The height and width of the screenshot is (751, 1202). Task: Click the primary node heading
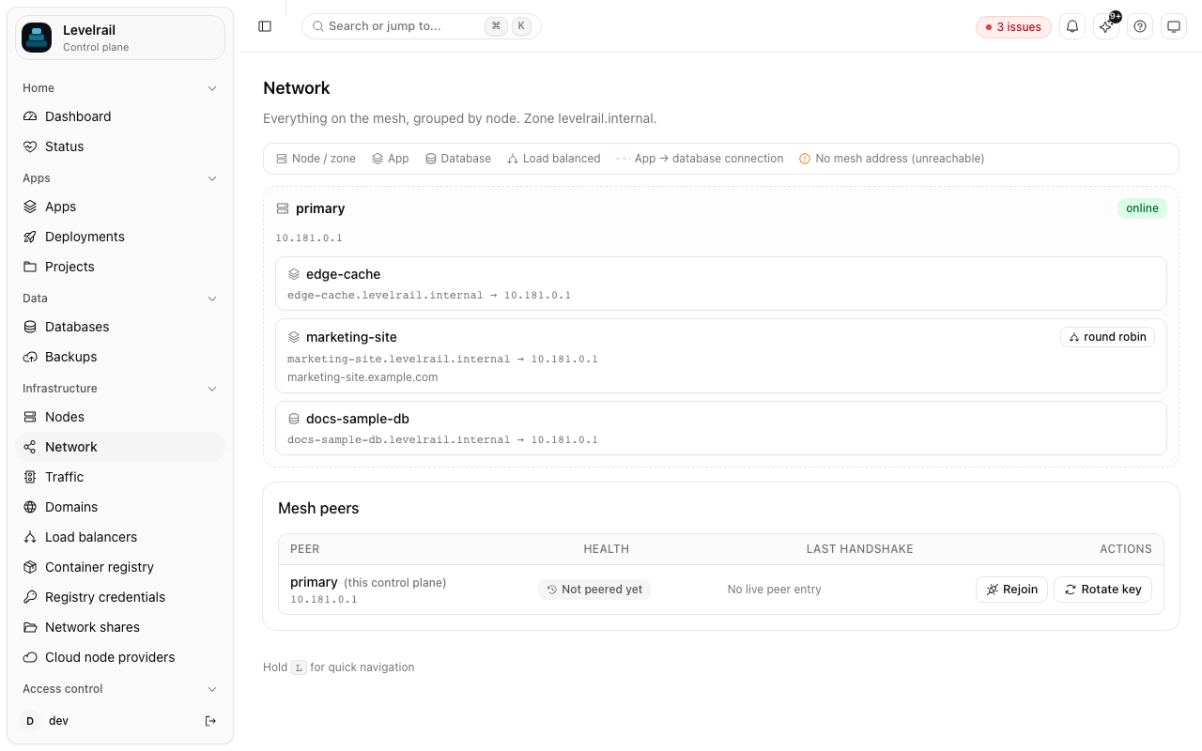pyautogui.click(x=320, y=208)
